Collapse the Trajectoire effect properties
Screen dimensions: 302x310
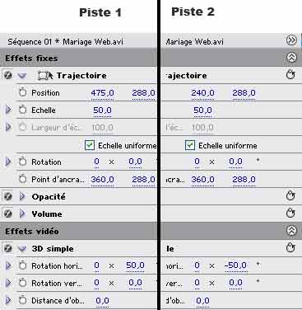[x=22, y=76]
